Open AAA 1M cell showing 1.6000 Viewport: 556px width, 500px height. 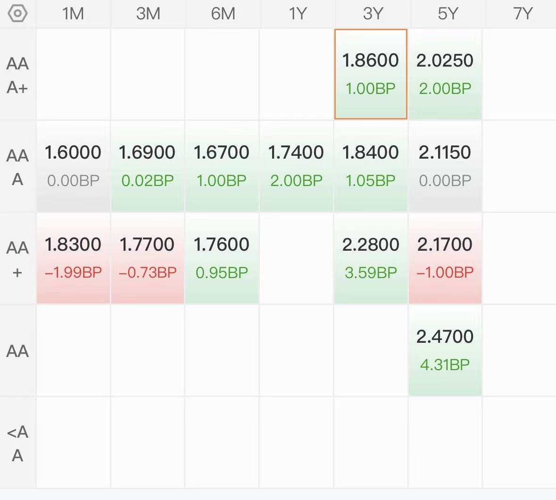[73, 166]
